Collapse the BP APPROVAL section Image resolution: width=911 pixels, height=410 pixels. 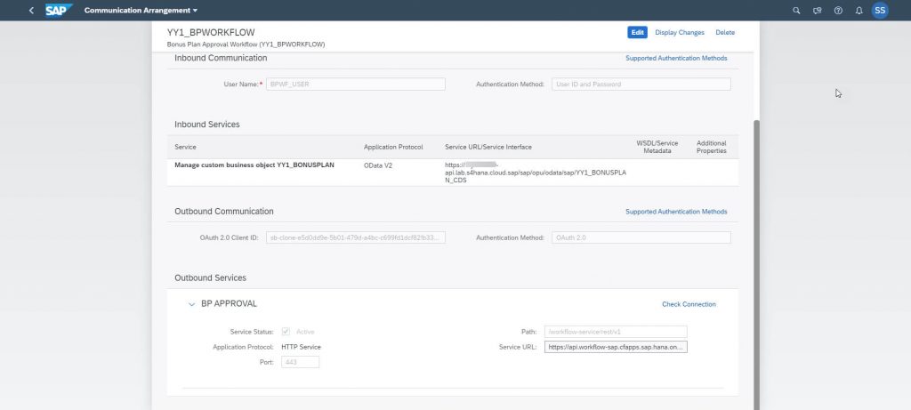tap(191, 304)
